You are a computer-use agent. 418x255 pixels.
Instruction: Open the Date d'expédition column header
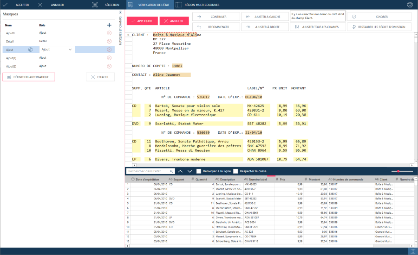click(x=149, y=179)
